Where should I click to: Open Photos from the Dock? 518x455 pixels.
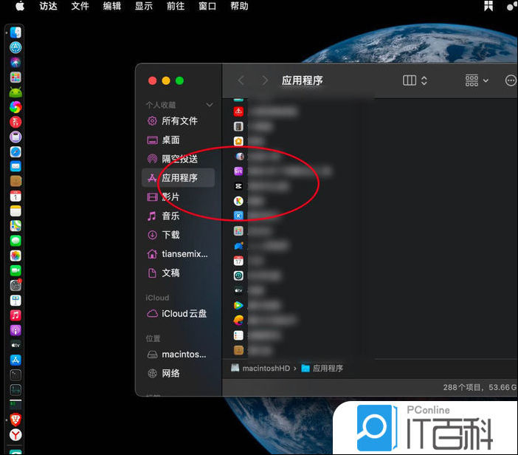pyautogui.click(x=15, y=256)
